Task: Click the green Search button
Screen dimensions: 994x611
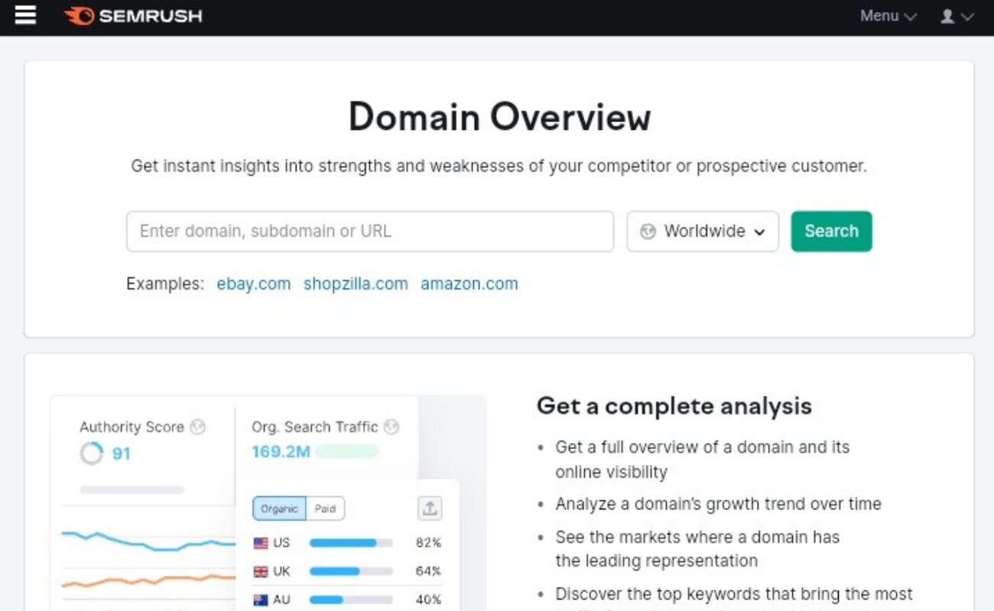Action: pyautogui.click(x=831, y=231)
